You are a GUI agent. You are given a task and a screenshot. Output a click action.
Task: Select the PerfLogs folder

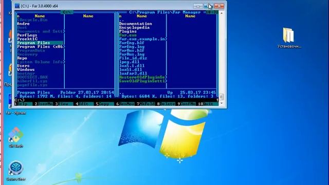[x=27, y=35]
